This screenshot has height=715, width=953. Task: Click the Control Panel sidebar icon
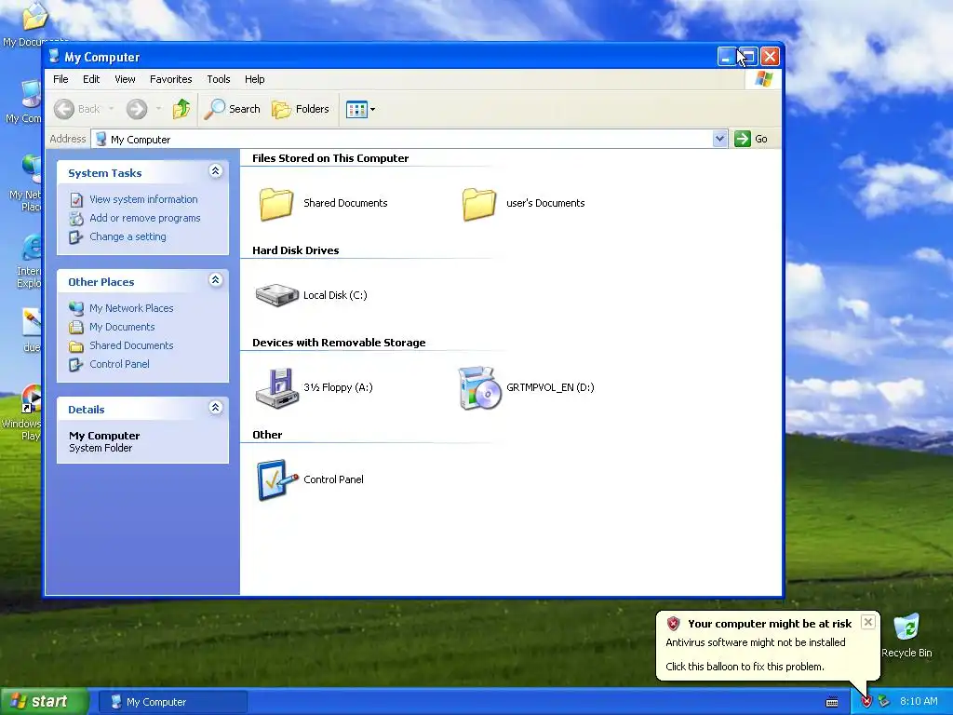[76, 365]
